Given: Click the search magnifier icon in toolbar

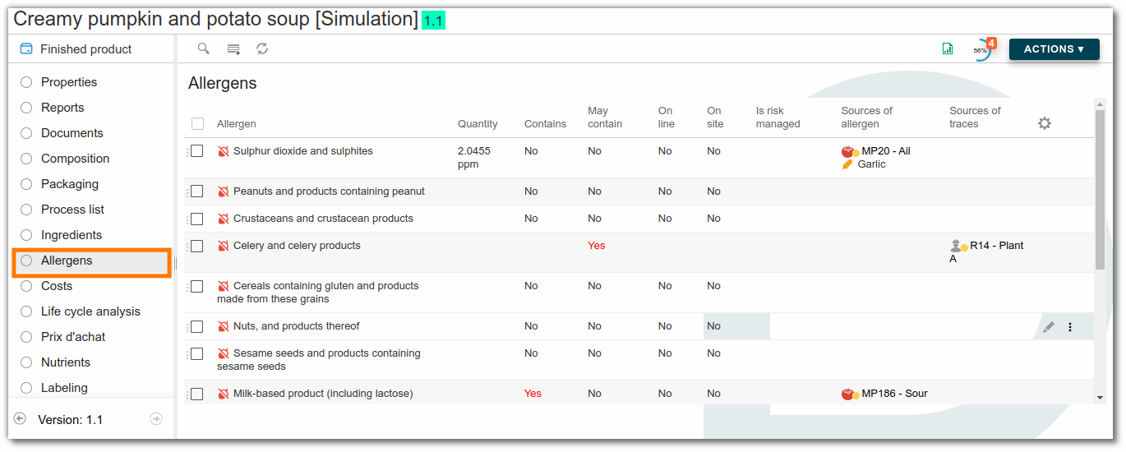Looking at the screenshot, I should pos(203,48).
